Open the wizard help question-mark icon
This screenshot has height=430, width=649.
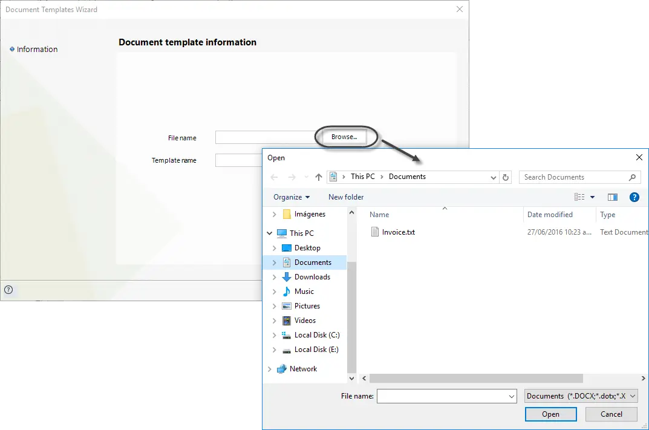(8, 290)
